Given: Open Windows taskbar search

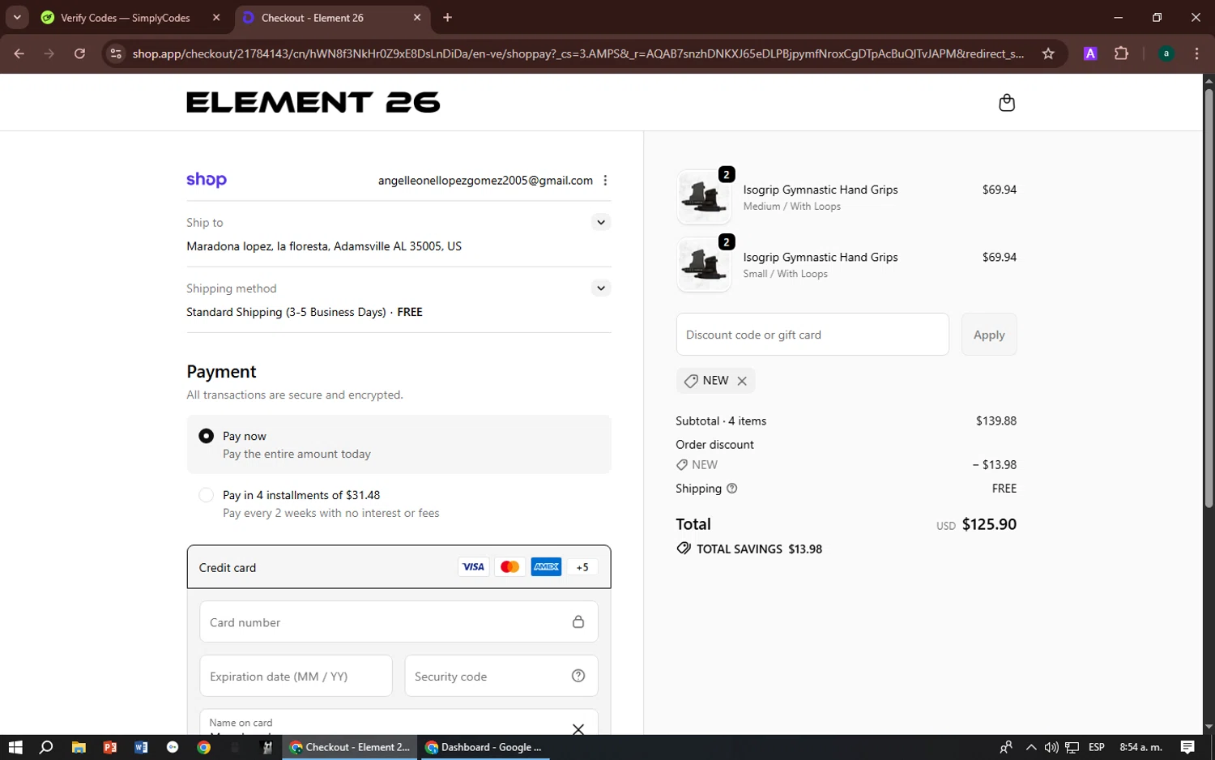Looking at the screenshot, I should point(46,747).
